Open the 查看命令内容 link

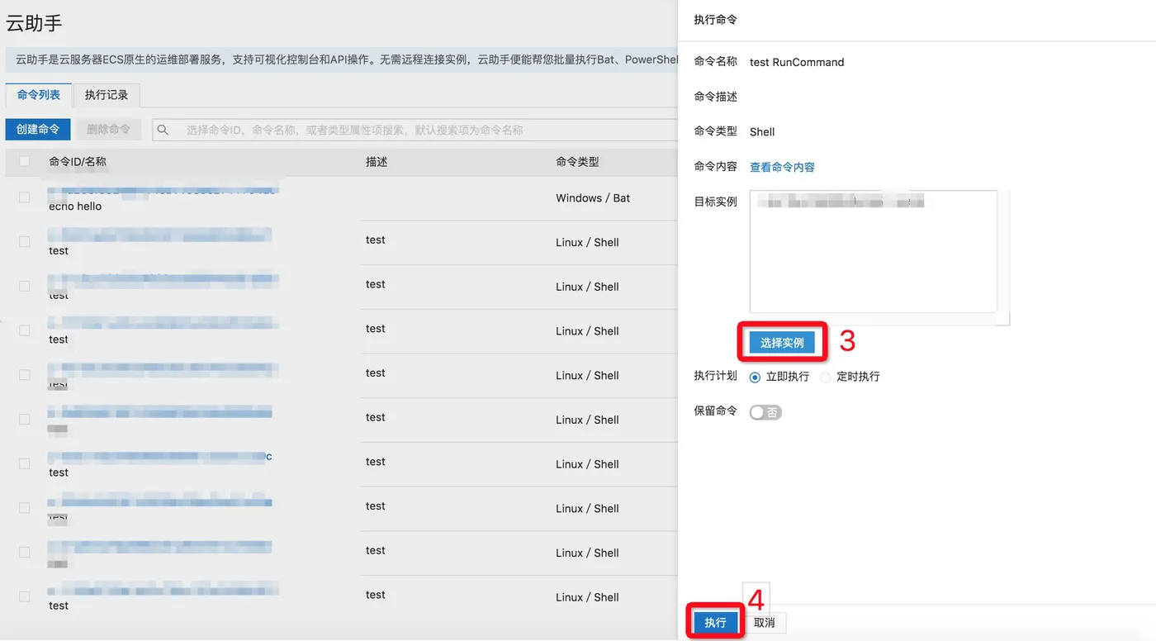[x=782, y=167]
